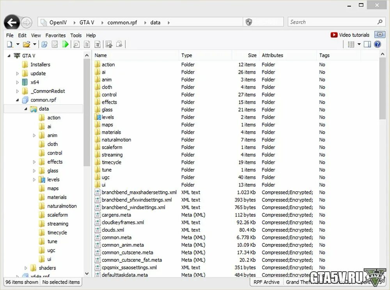Open the Video tutorials link
The width and height of the screenshot is (390, 290).
click(350, 35)
